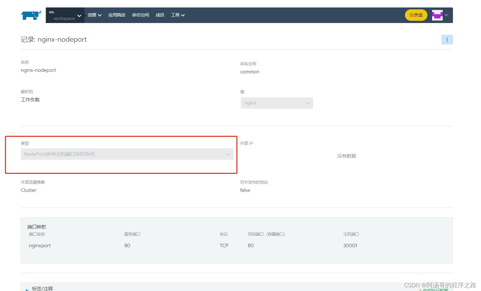481x291 pixels.
Task: Click the 端口映射 section heading
Action: coord(37,227)
